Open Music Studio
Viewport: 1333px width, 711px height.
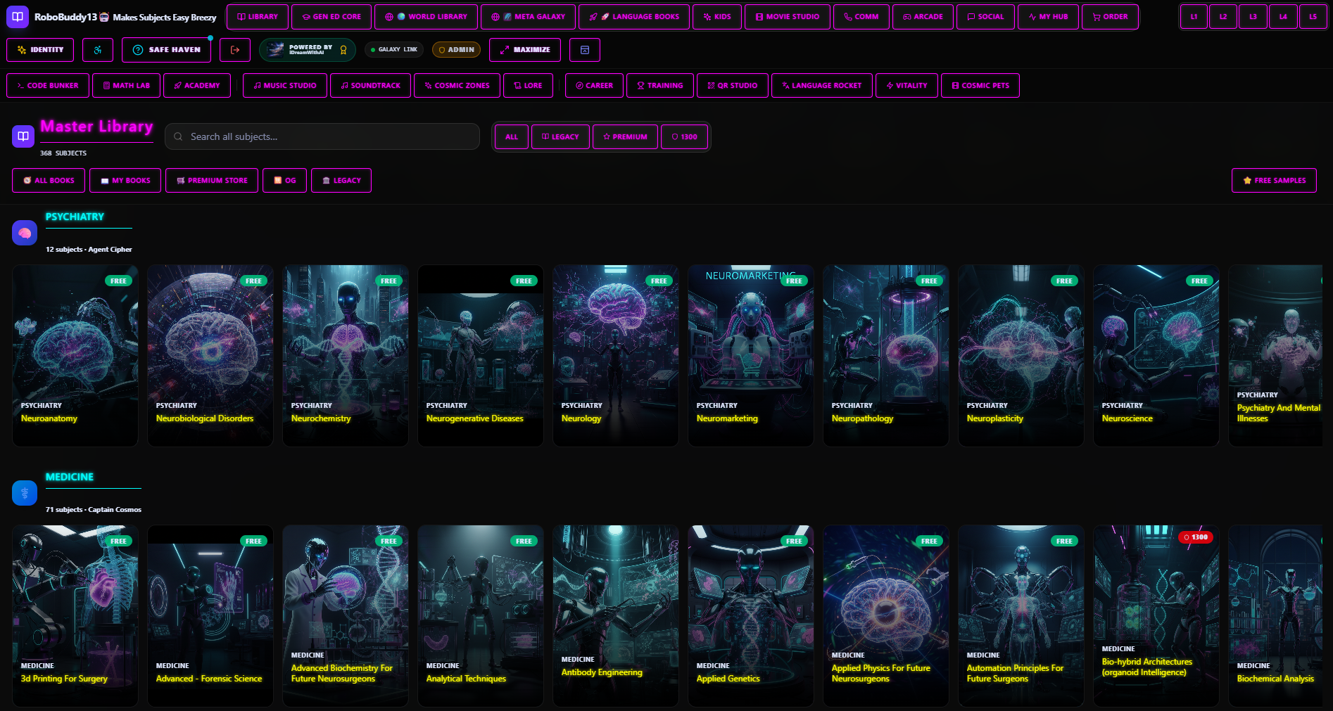coord(285,86)
